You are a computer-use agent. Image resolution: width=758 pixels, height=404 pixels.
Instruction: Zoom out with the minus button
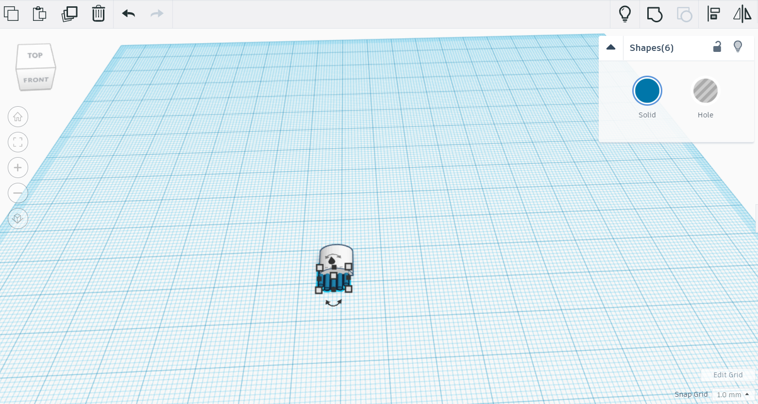coord(18,193)
